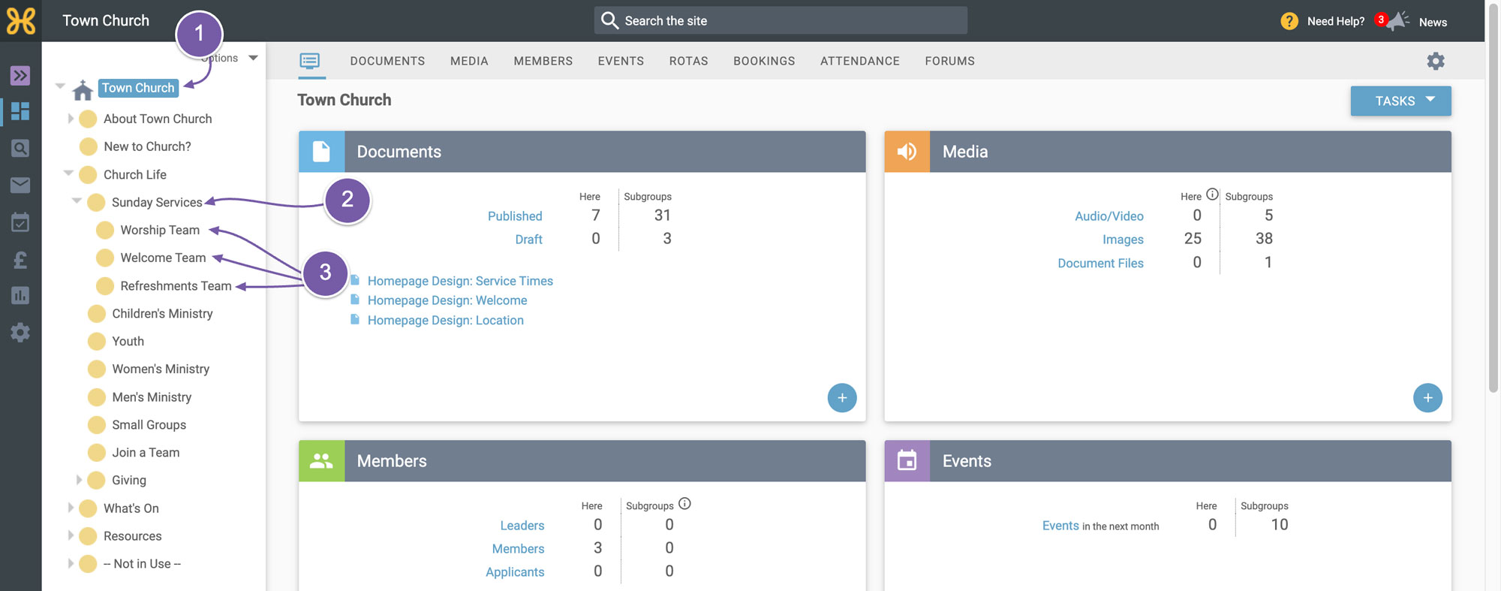The image size is (1501, 591).
Task: Add a new document with plus button
Action: tap(842, 398)
